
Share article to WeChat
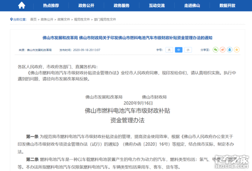click(x=215, y=49)
